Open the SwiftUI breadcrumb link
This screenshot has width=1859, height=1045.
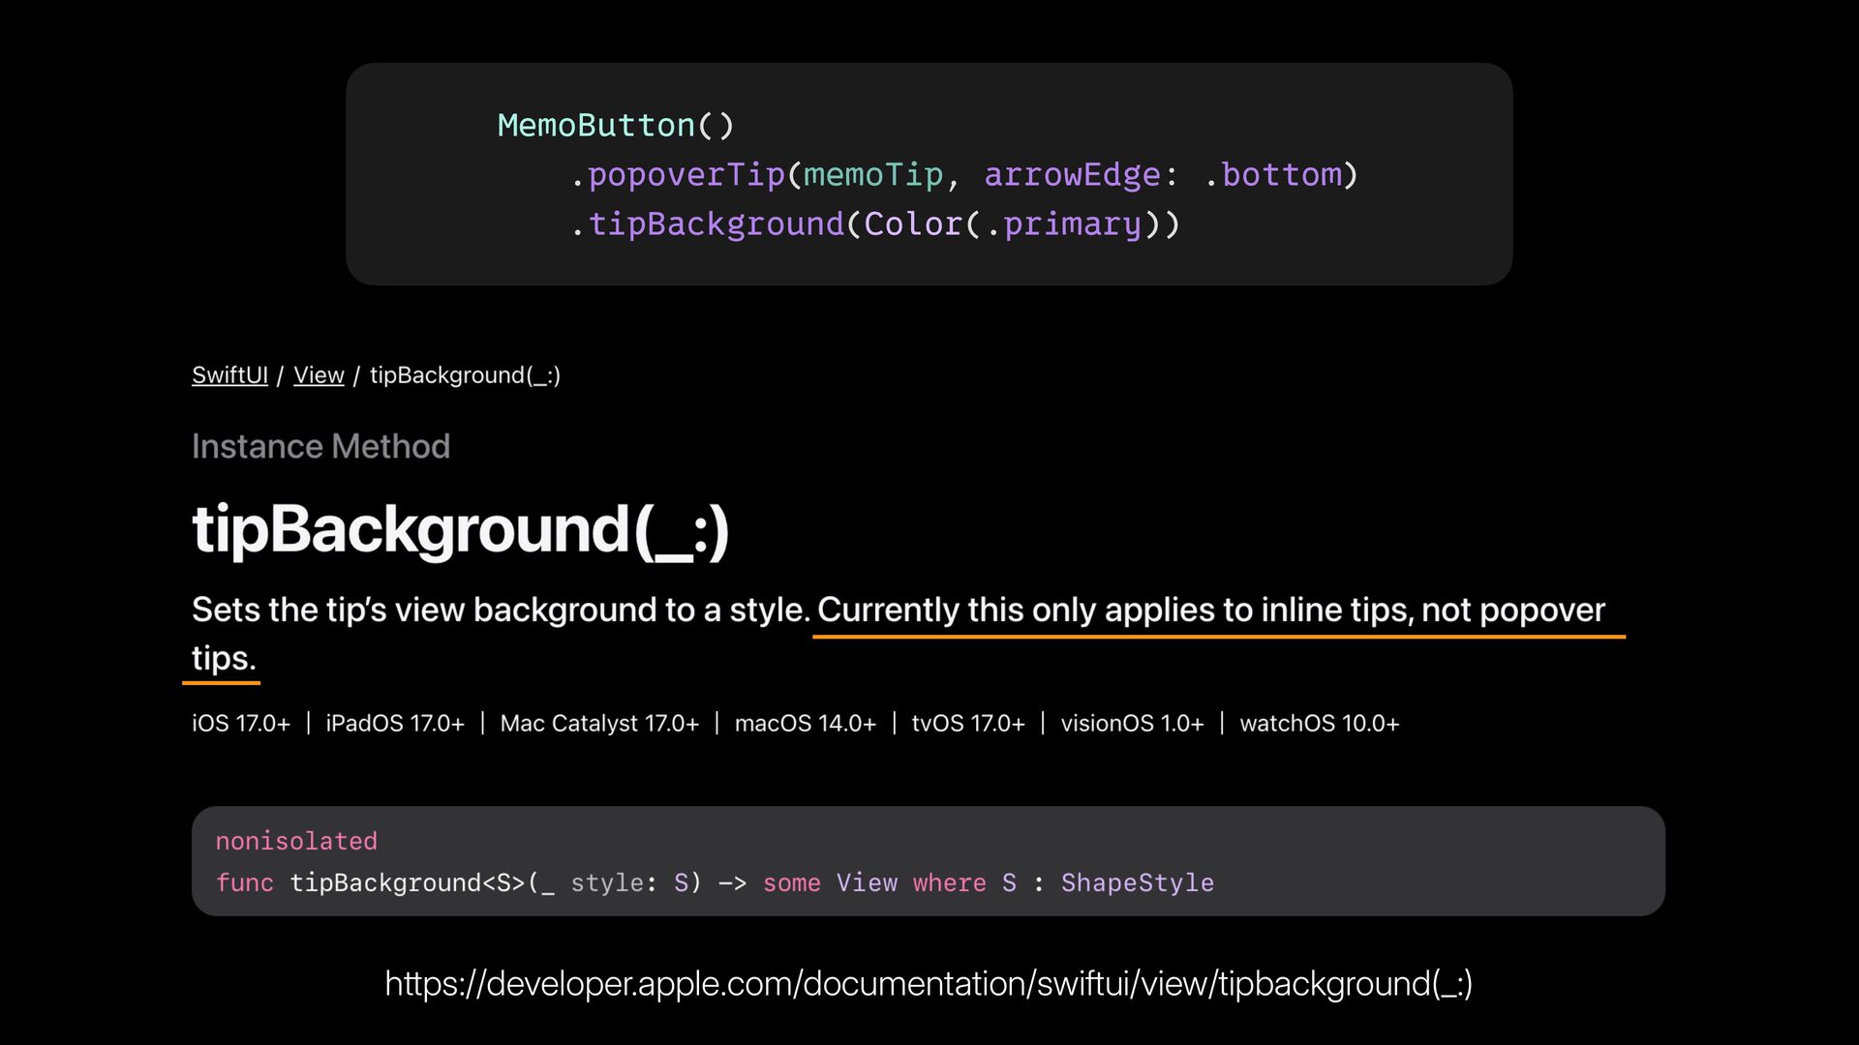click(x=229, y=375)
